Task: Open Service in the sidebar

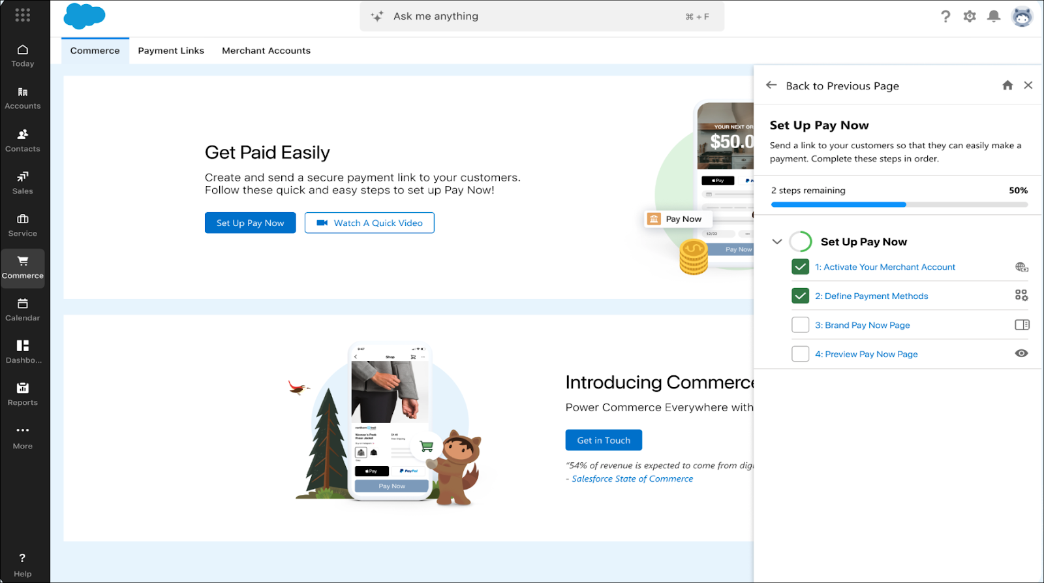Action: [x=23, y=226]
